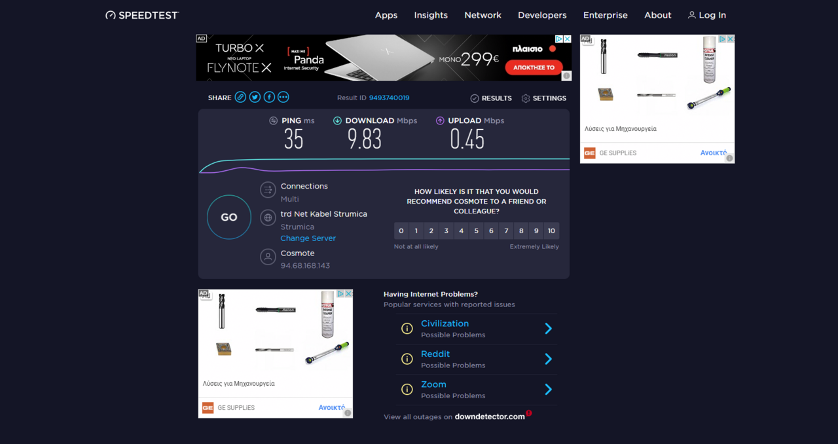Rate recommendation score 5

(477, 231)
